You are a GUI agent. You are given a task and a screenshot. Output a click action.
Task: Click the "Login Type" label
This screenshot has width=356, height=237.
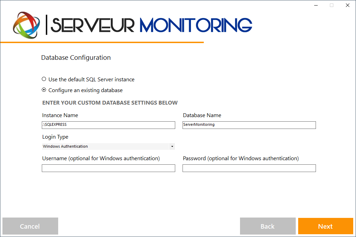55,137
